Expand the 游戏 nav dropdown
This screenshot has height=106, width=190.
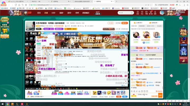(69, 13)
